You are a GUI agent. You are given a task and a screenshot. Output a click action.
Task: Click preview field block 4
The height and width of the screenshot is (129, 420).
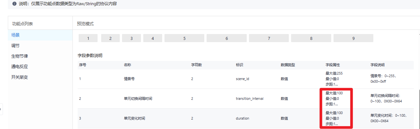[153, 38]
